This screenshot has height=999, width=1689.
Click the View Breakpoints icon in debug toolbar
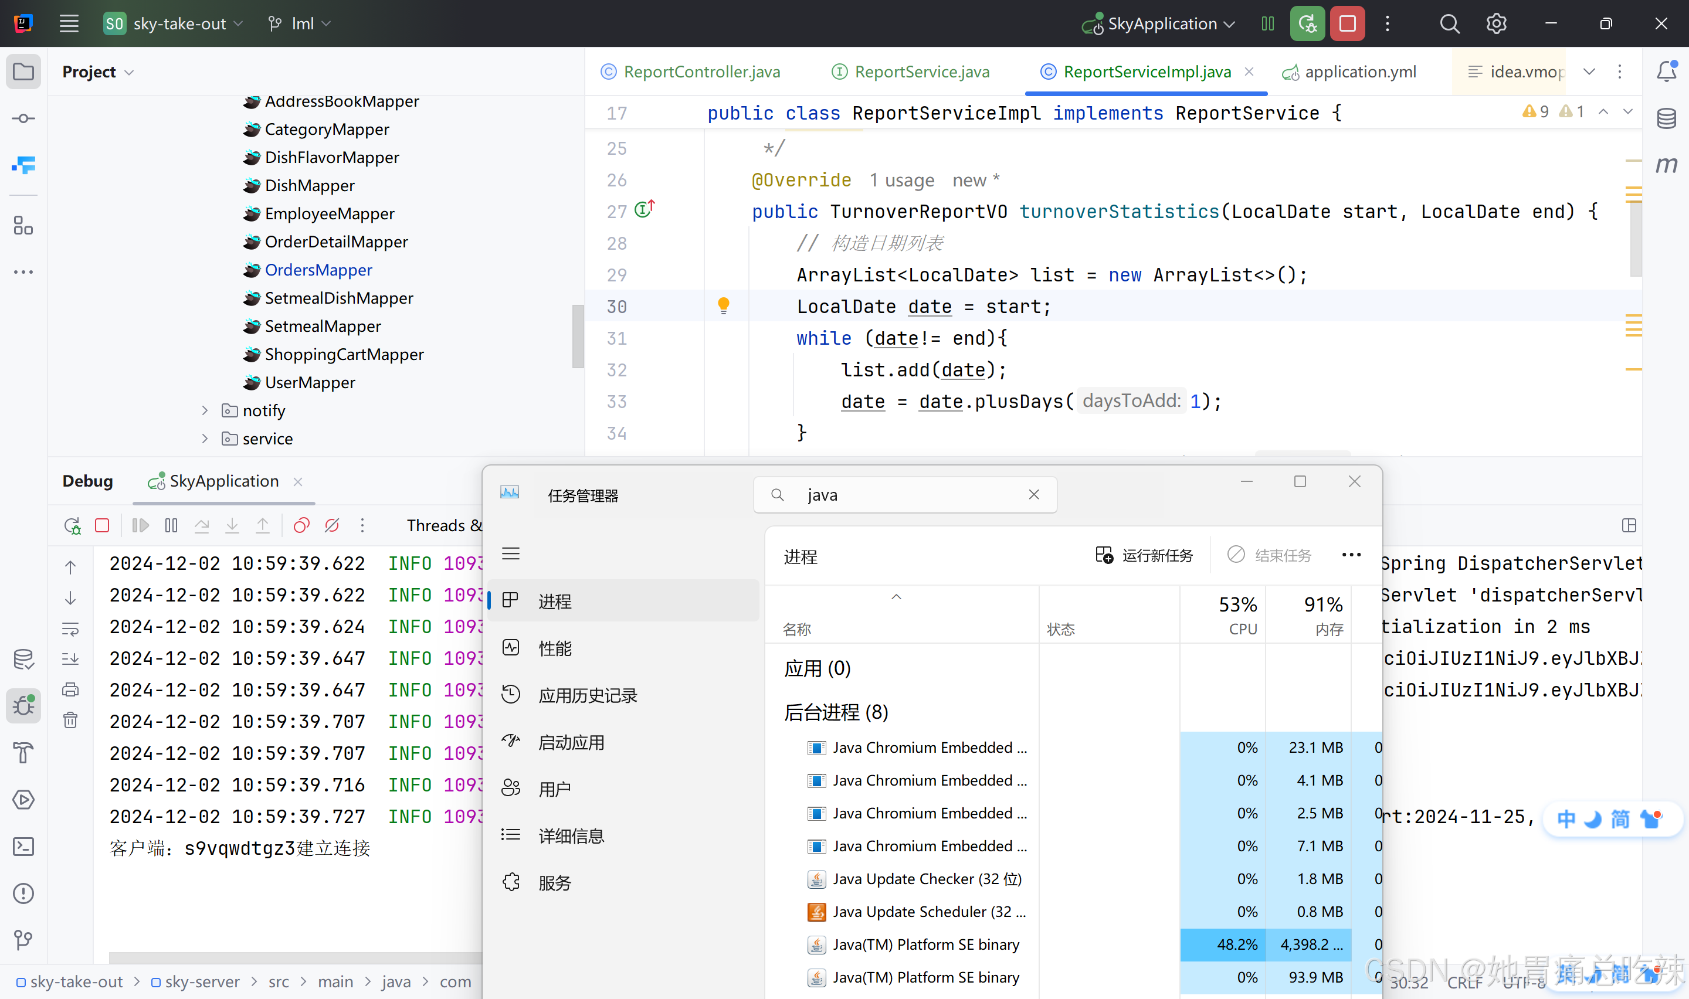click(x=301, y=525)
